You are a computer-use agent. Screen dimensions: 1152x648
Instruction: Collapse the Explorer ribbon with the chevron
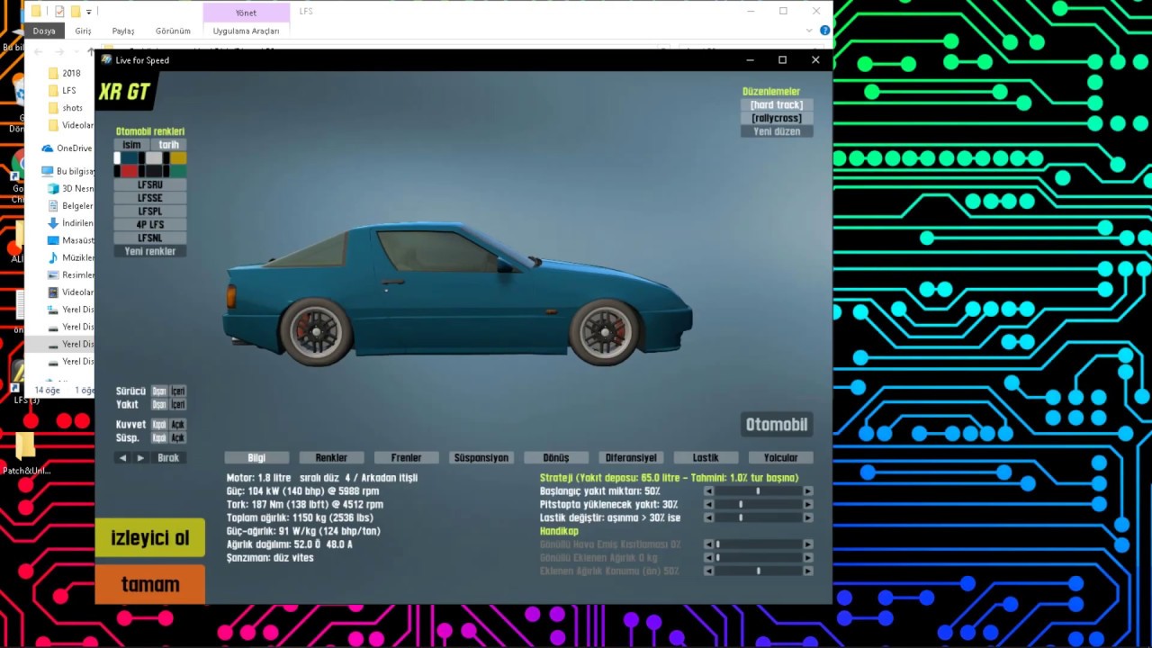tap(811, 31)
